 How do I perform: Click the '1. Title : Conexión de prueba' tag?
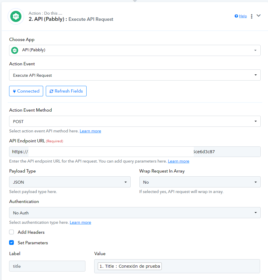(130, 266)
